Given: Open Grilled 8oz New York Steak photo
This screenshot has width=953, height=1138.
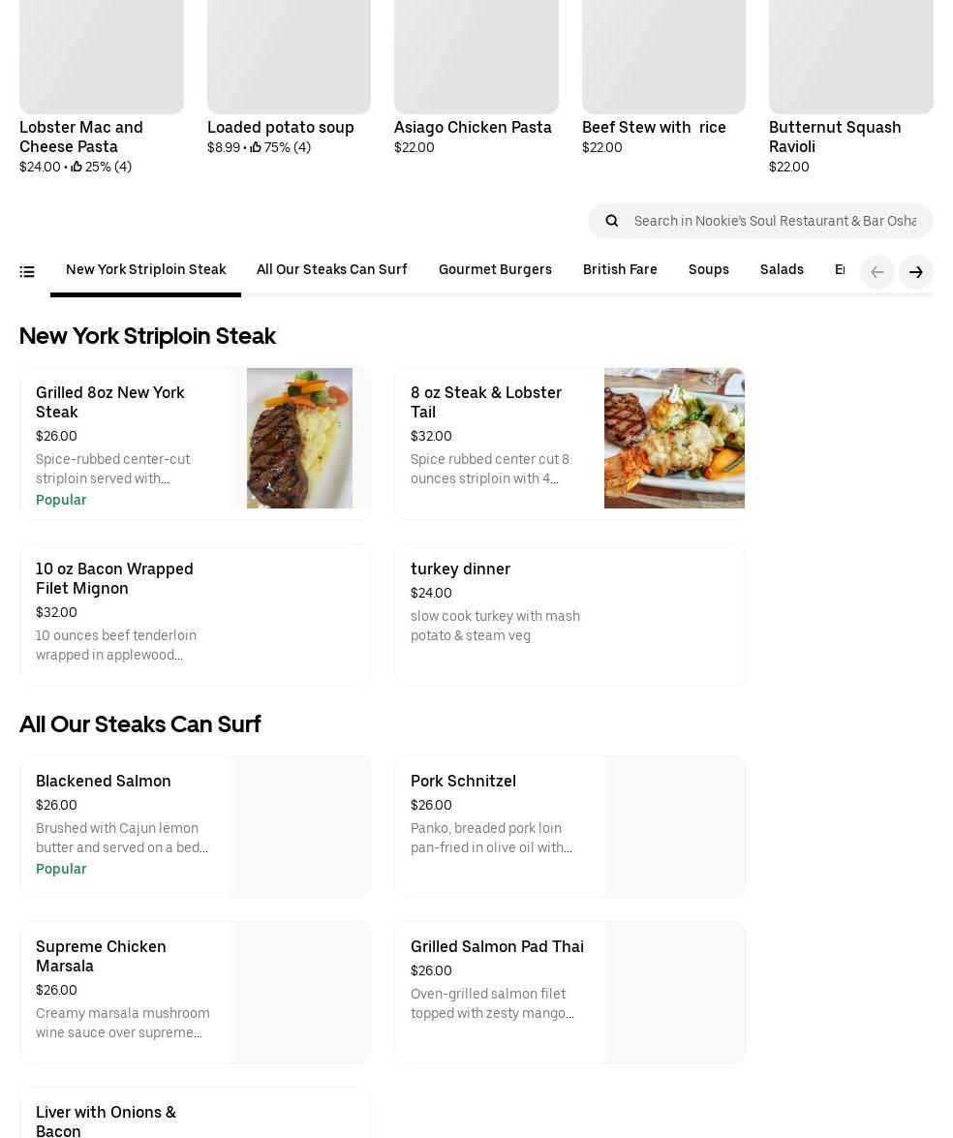Looking at the screenshot, I should click(299, 438).
